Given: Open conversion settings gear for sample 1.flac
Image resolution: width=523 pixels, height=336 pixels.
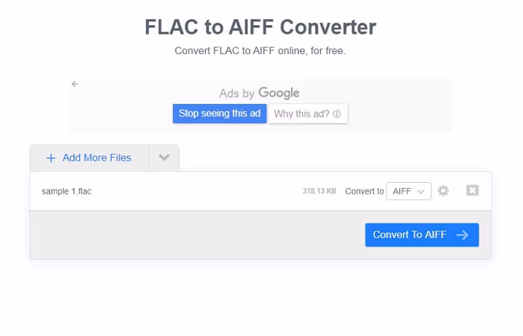Looking at the screenshot, I should click(x=443, y=191).
